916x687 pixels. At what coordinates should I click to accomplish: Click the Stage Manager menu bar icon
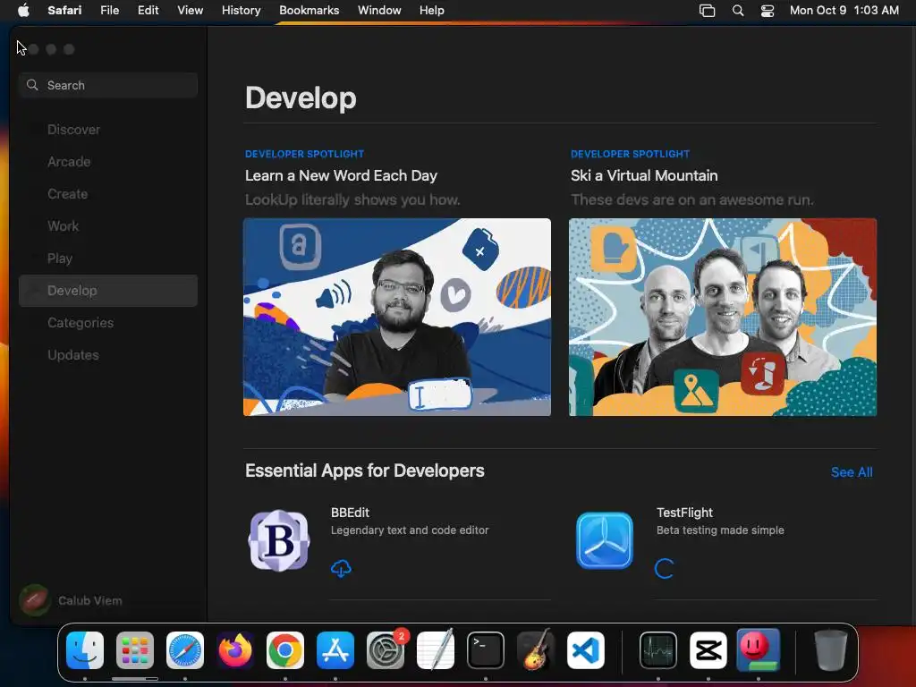tap(707, 11)
